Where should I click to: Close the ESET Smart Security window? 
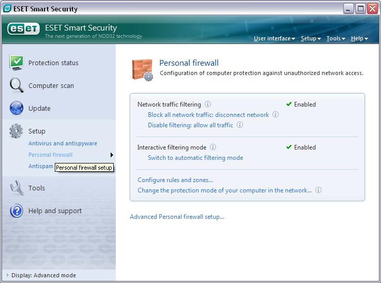pyautogui.click(x=373, y=9)
